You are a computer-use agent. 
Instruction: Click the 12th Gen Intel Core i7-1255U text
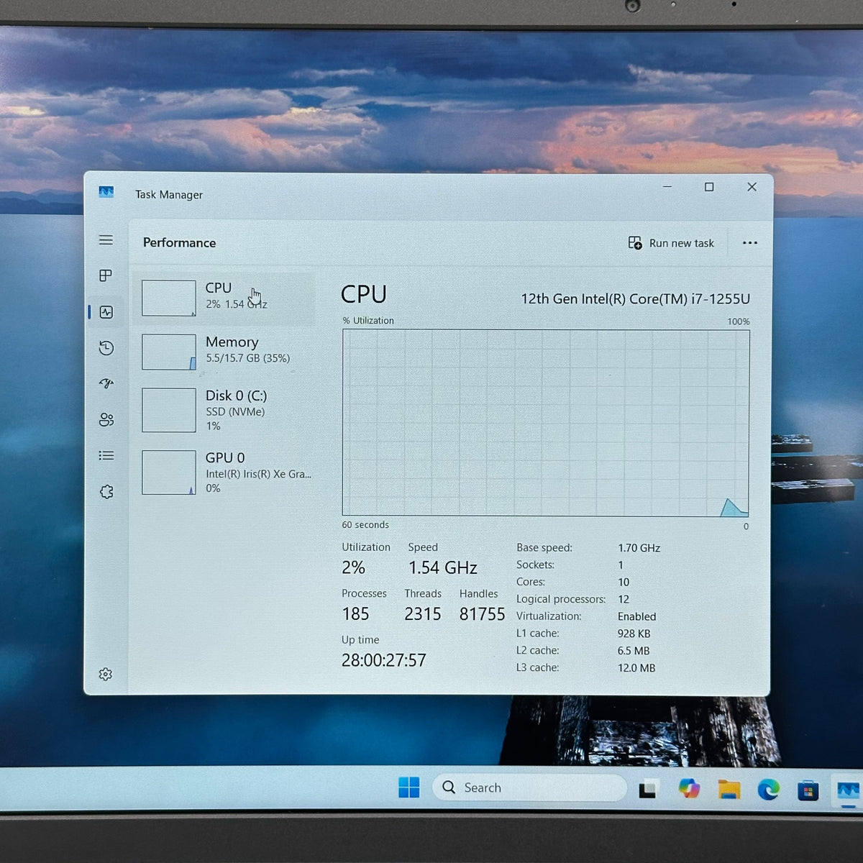click(x=636, y=299)
